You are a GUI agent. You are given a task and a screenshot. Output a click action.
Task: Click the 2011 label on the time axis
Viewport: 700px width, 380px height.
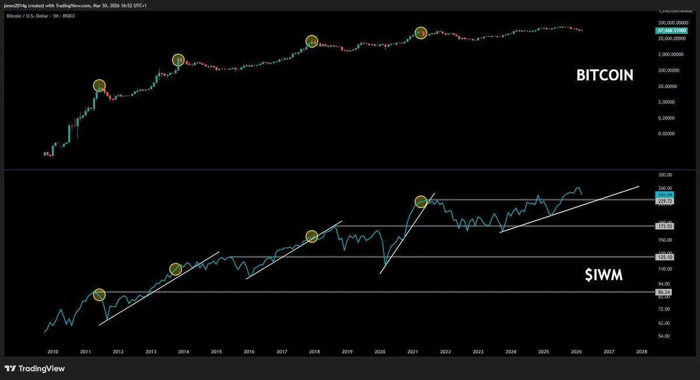[x=85, y=351]
